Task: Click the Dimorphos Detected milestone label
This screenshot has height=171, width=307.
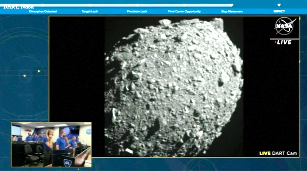Action: (43, 11)
